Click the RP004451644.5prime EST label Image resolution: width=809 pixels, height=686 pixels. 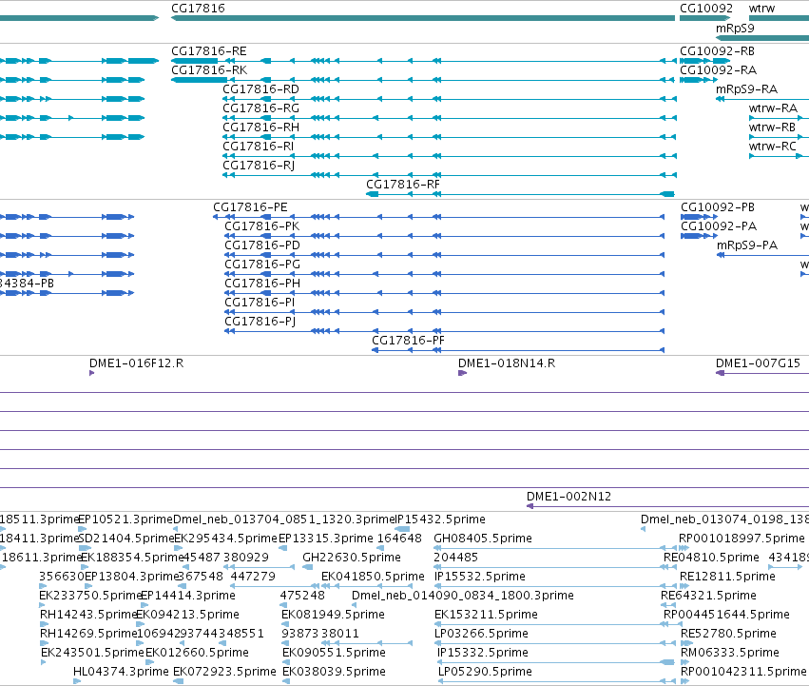click(726, 615)
